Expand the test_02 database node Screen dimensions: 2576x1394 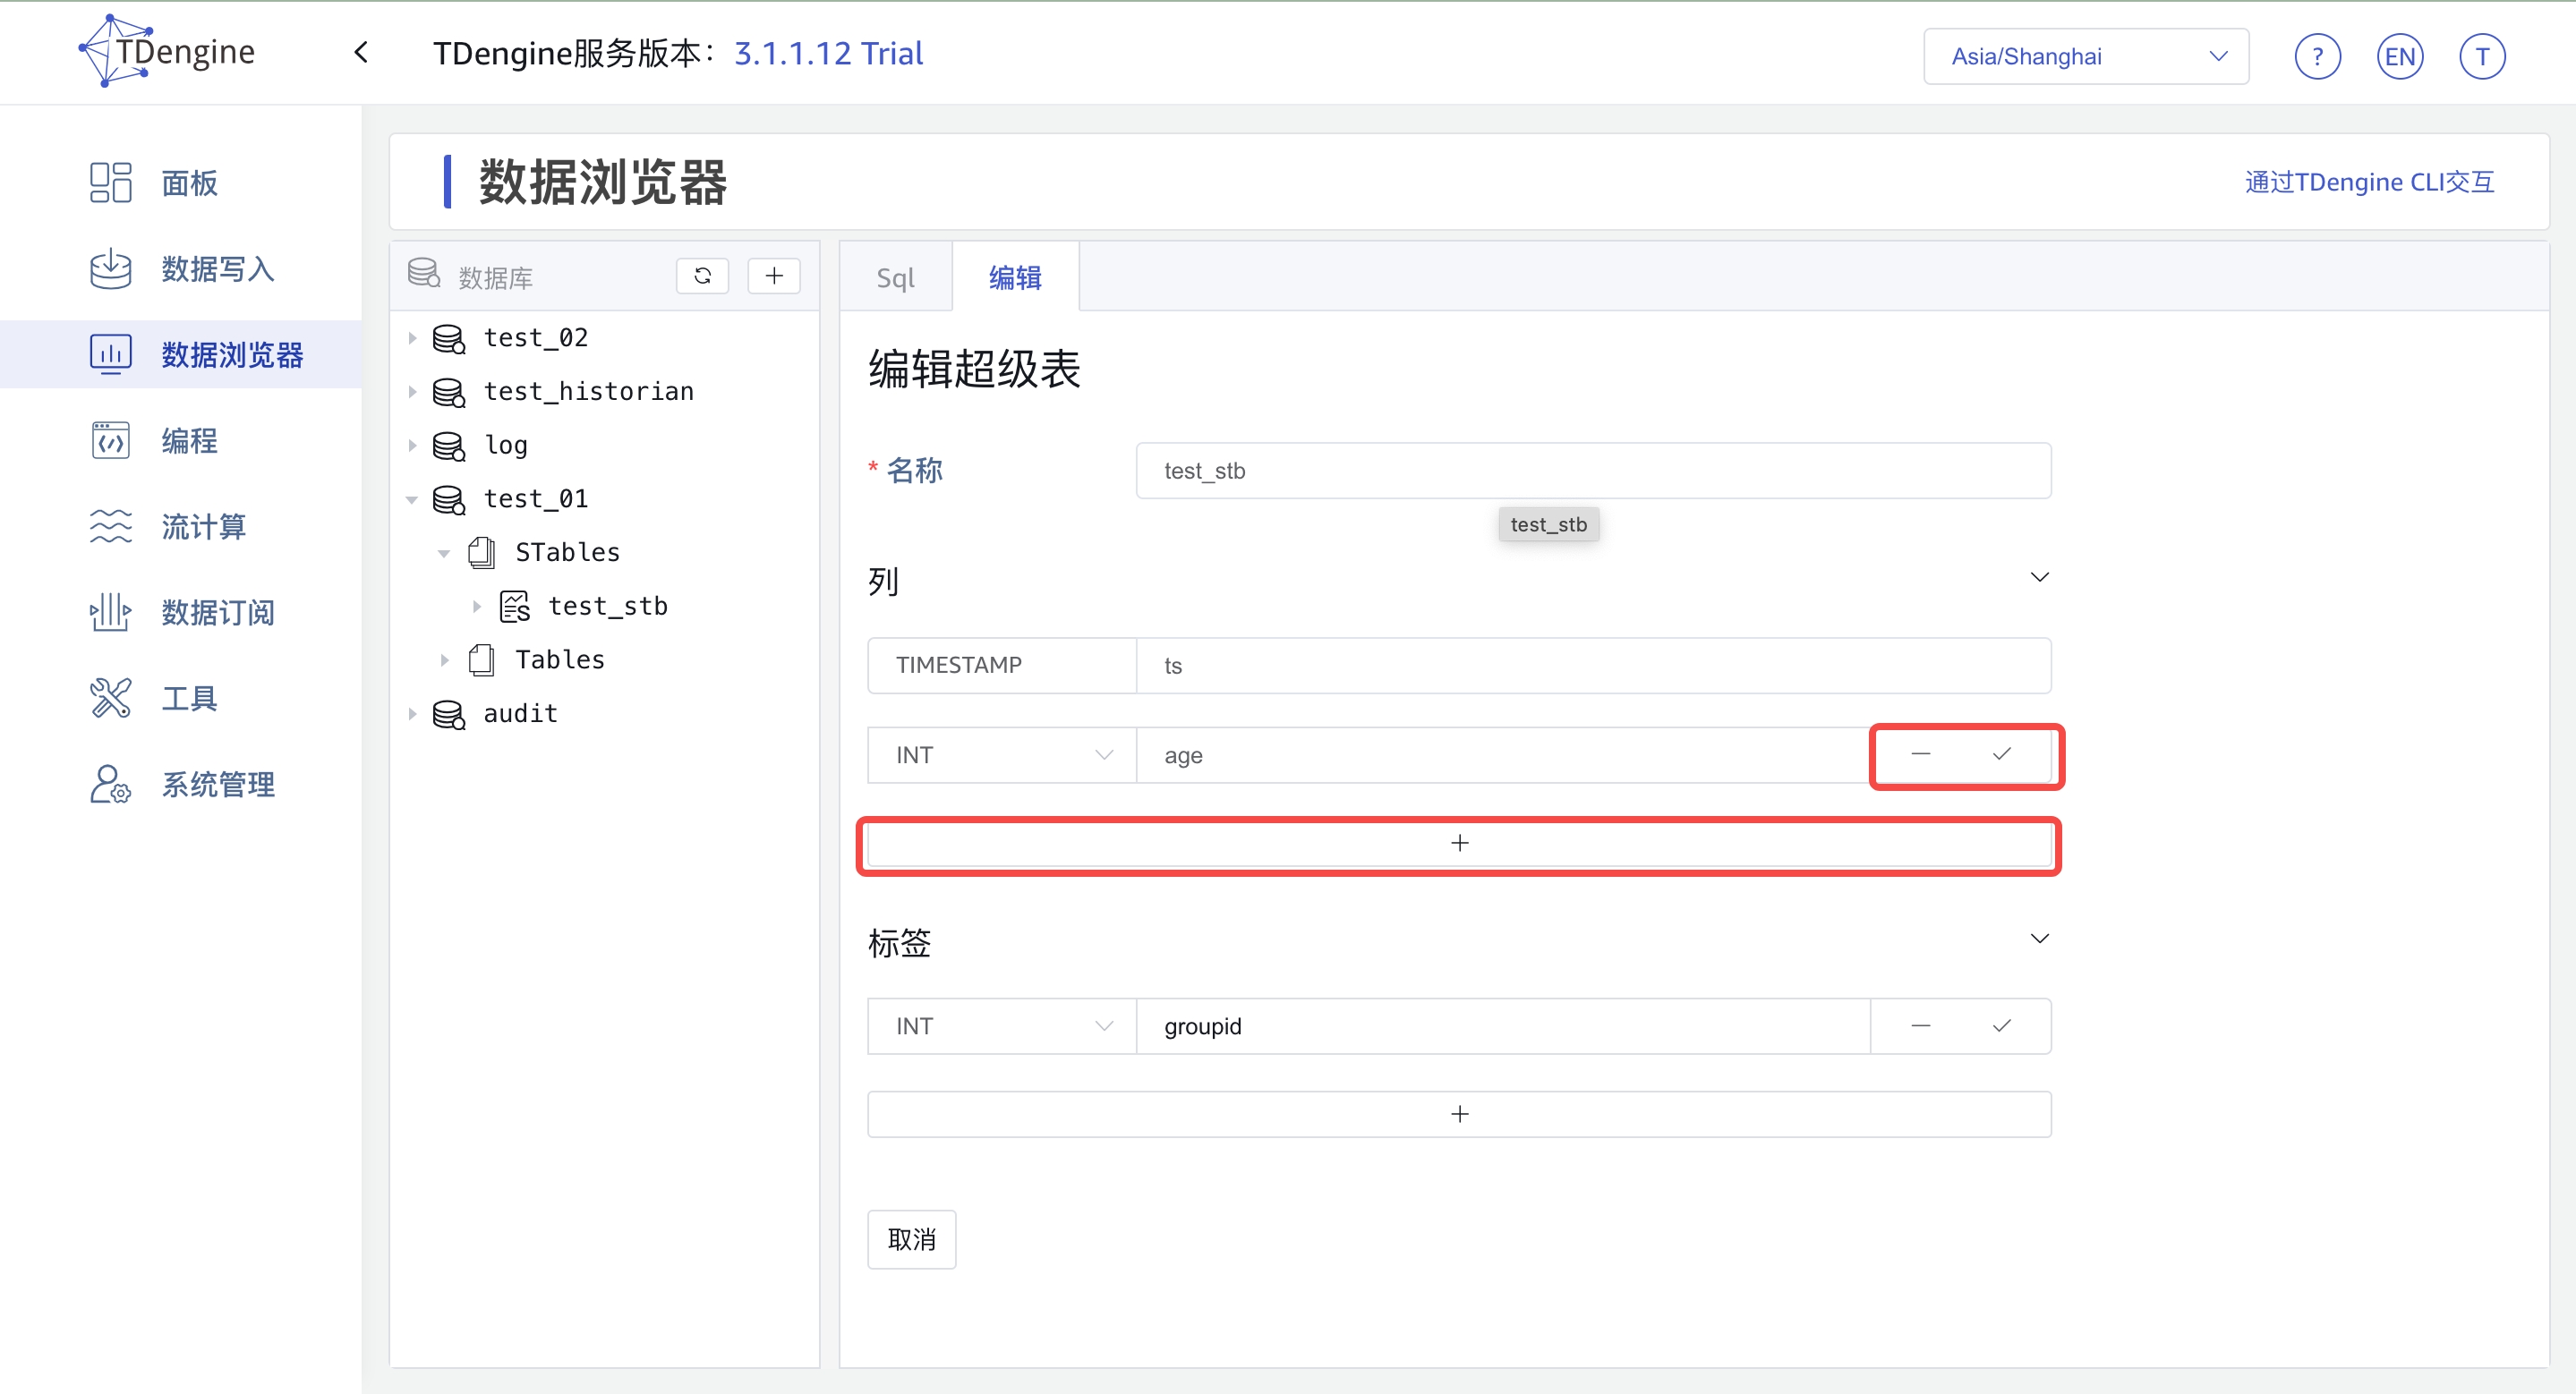(412, 337)
